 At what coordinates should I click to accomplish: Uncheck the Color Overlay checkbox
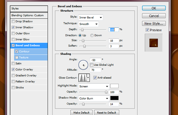[x=13, y=69]
